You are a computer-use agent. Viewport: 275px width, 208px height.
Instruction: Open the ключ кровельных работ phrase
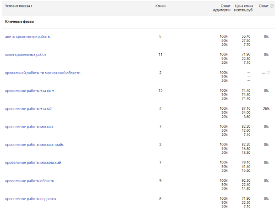[26, 55]
